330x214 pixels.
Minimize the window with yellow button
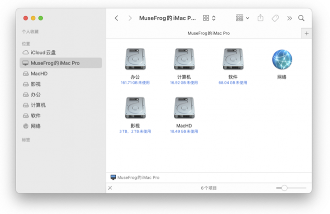point(33,18)
